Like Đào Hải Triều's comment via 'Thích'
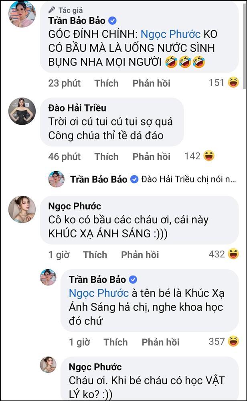 106,156
